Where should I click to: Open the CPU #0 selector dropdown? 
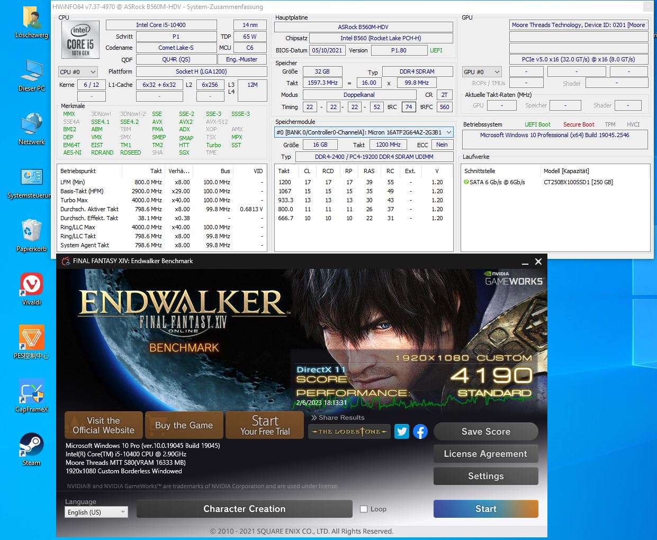78,71
